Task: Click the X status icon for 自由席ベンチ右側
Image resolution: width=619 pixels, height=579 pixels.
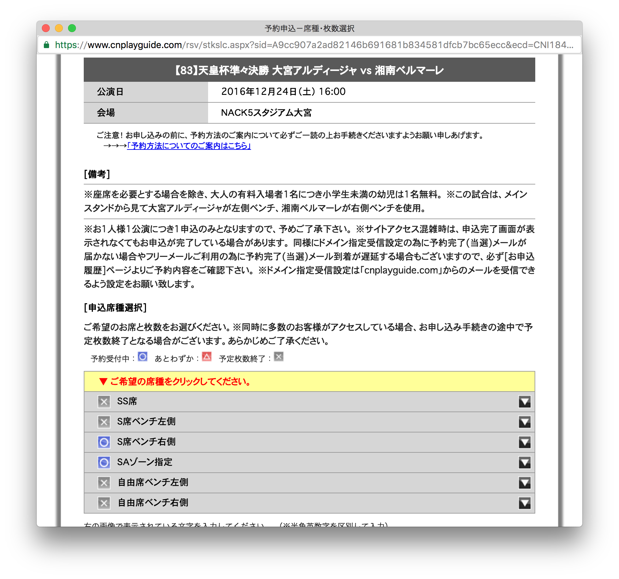Action: click(104, 503)
